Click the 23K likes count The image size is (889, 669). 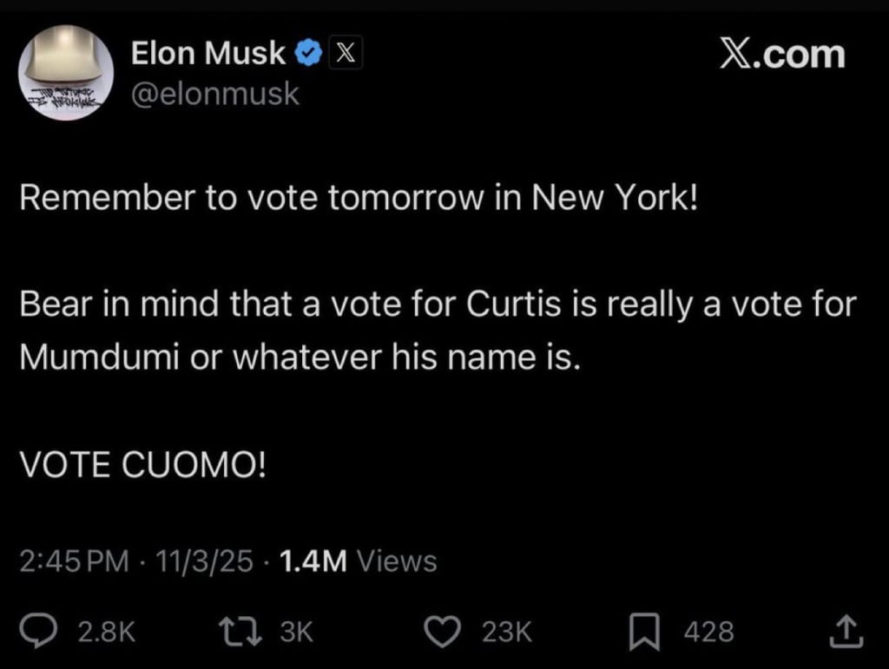click(x=505, y=632)
